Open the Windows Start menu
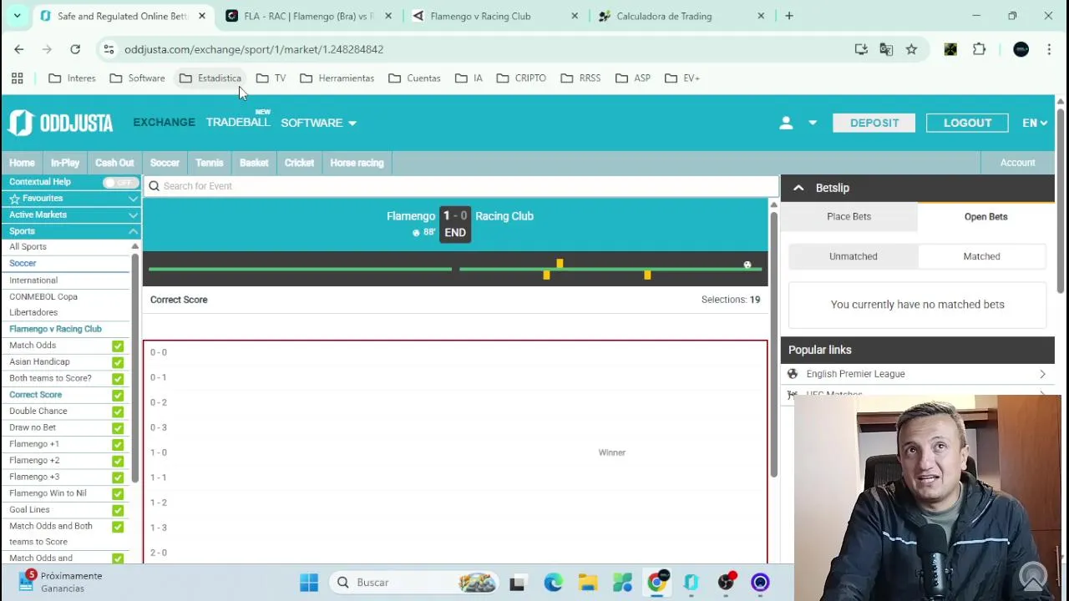1069x601 pixels. tap(309, 583)
